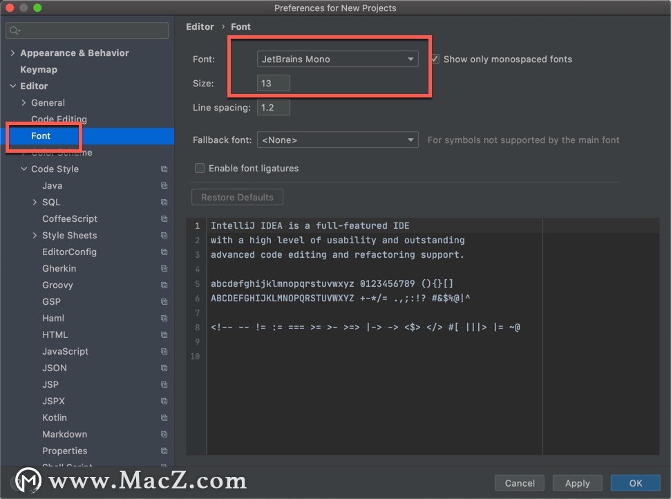Screen dimensions: 671x499
Task: Focus the settings search field
Action: [87, 30]
